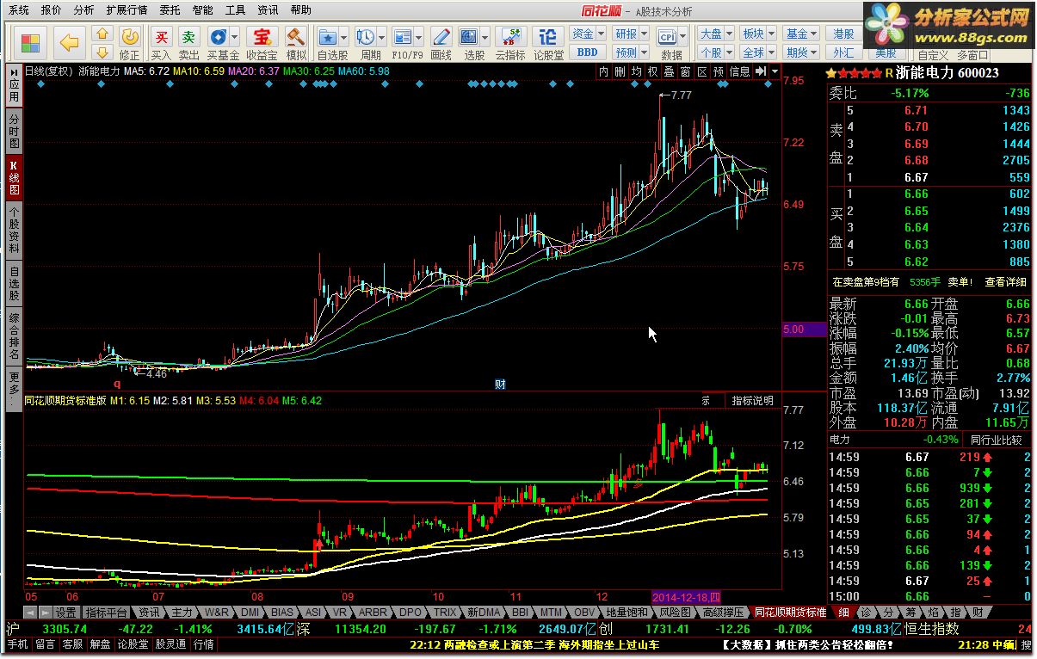The width and height of the screenshot is (1037, 659).
Task: Select the W&R indicator tab
Action: tap(216, 613)
